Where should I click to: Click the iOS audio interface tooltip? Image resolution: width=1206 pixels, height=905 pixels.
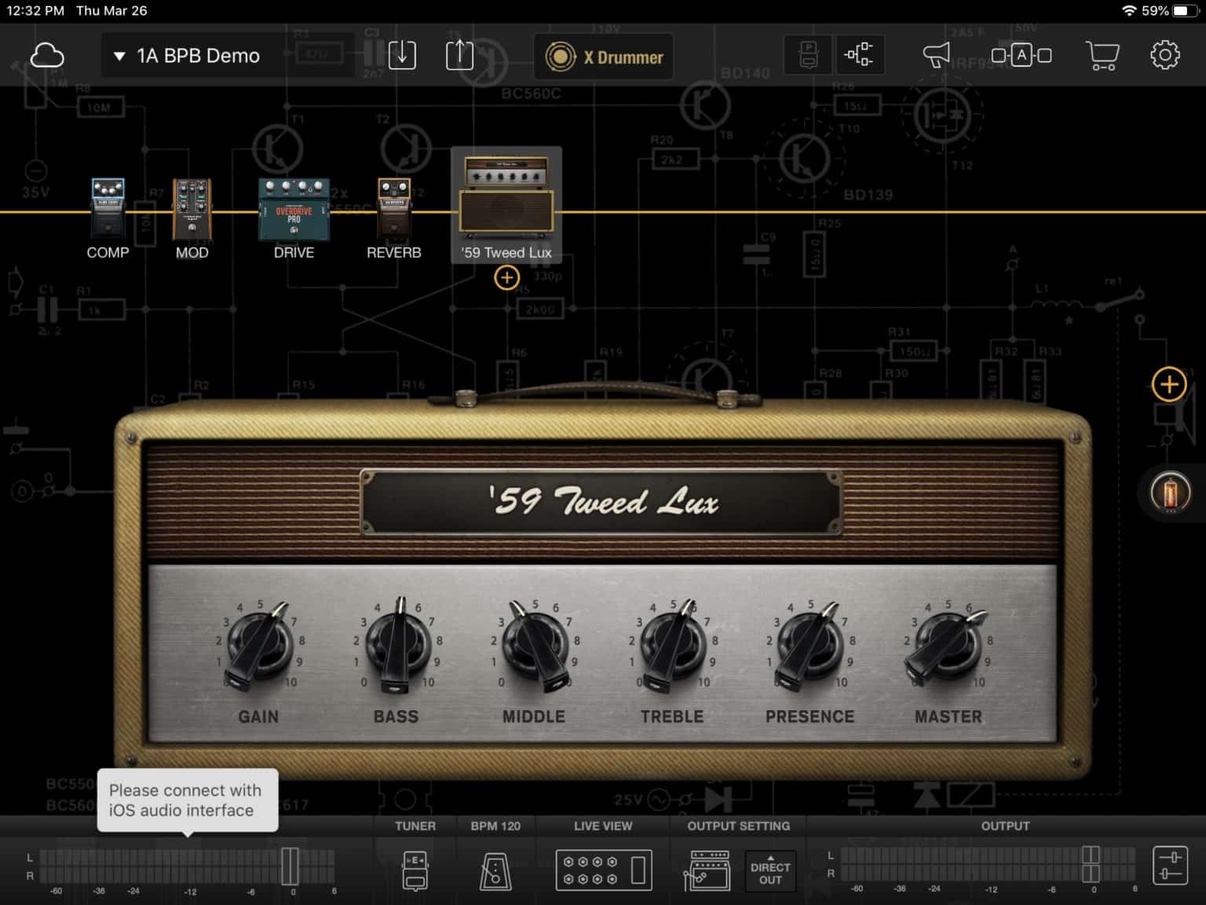pyautogui.click(x=188, y=800)
